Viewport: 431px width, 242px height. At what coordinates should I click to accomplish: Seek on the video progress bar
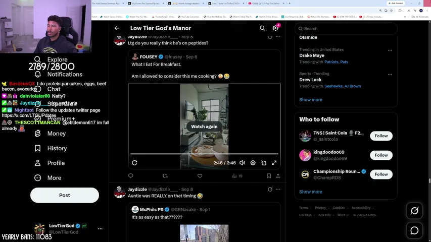pyautogui.click(x=204, y=154)
